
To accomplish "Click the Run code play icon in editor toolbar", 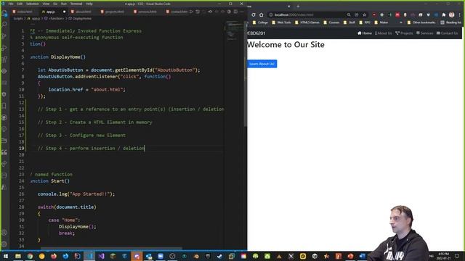I will pos(191,12).
